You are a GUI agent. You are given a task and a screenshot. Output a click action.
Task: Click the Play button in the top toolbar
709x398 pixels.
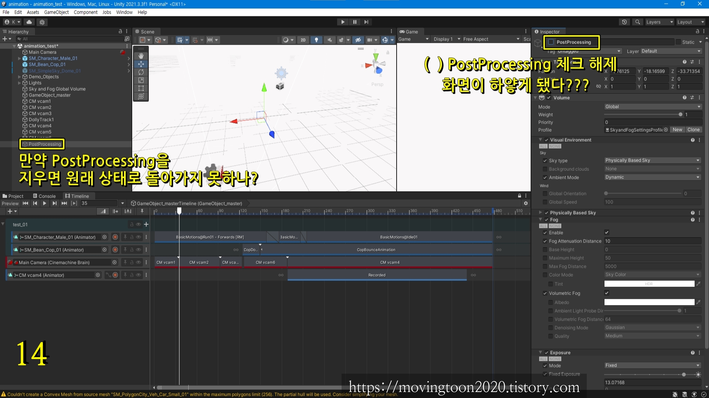[343, 22]
